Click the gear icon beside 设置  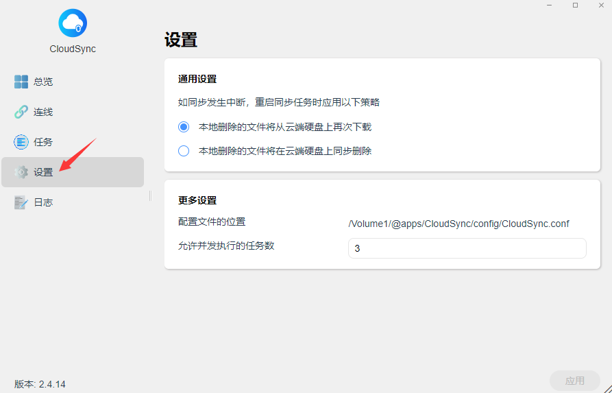point(21,172)
